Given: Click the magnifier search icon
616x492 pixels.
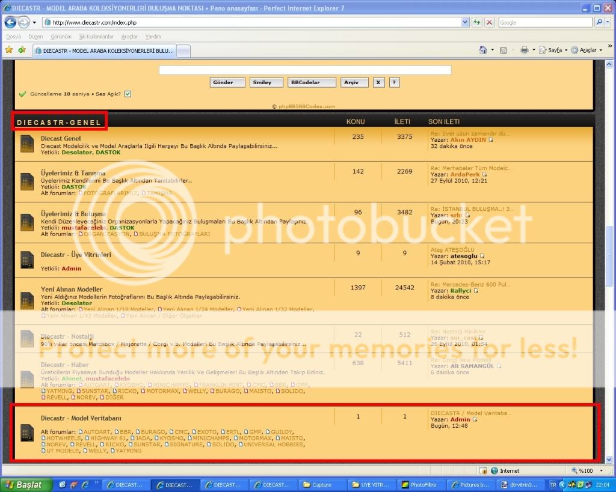Looking at the screenshot, I should click(x=599, y=22).
